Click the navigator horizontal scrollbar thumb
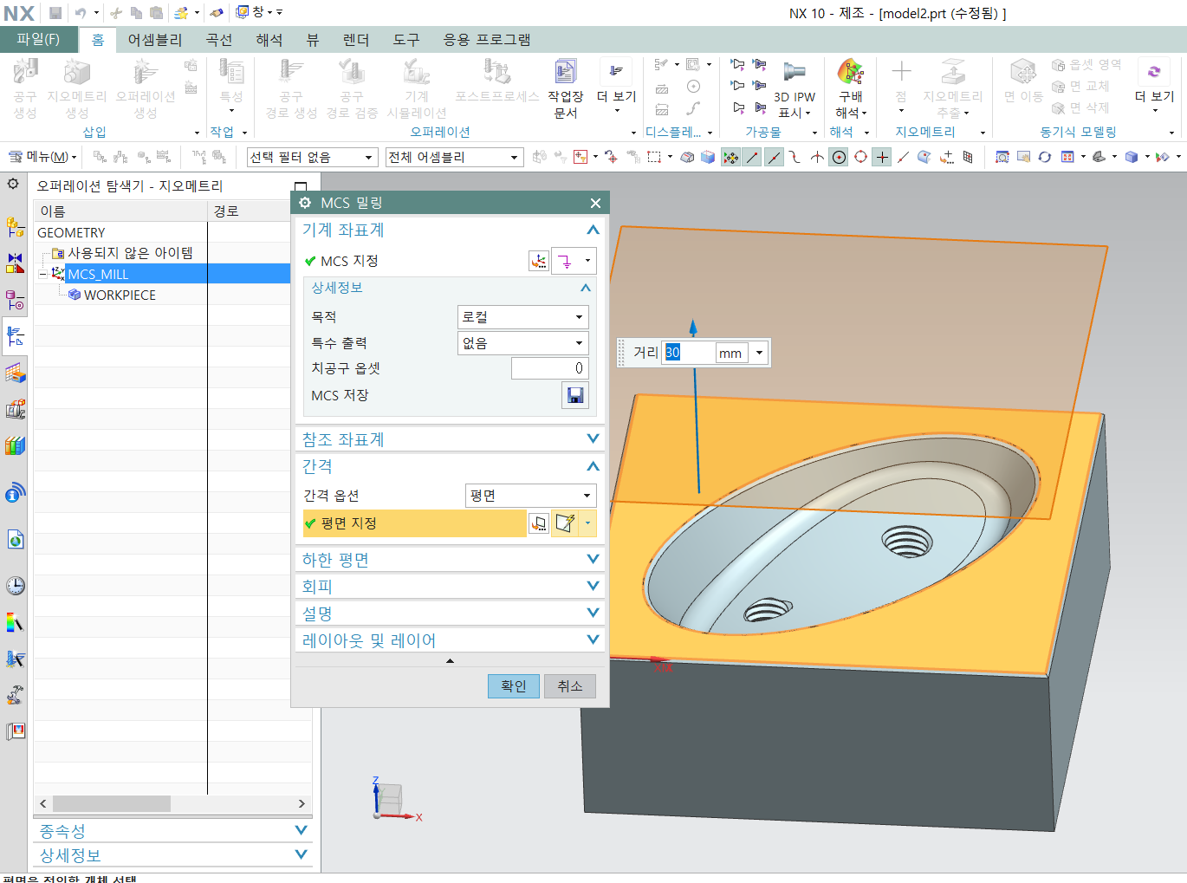The height and width of the screenshot is (883, 1187). [x=112, y=804]
